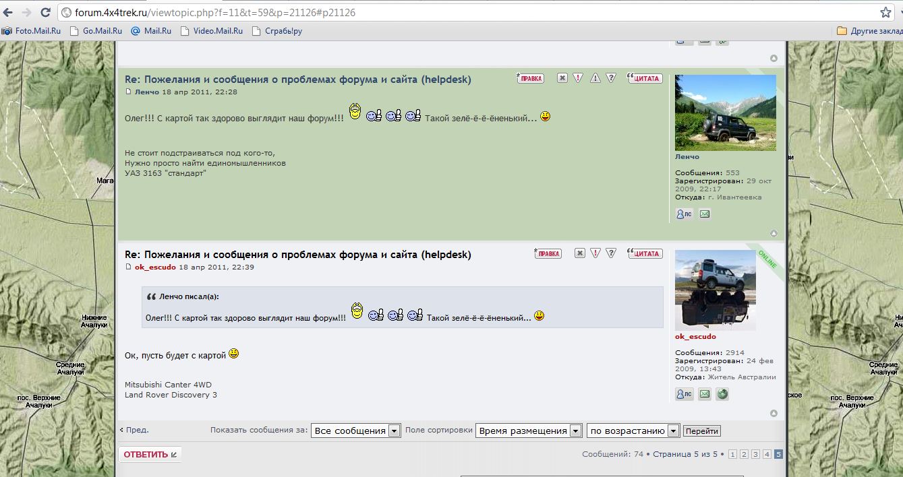This screenshot has width=903, height=477.
Task: Bookmark this page with the star icon
Action: click(885, 12)
